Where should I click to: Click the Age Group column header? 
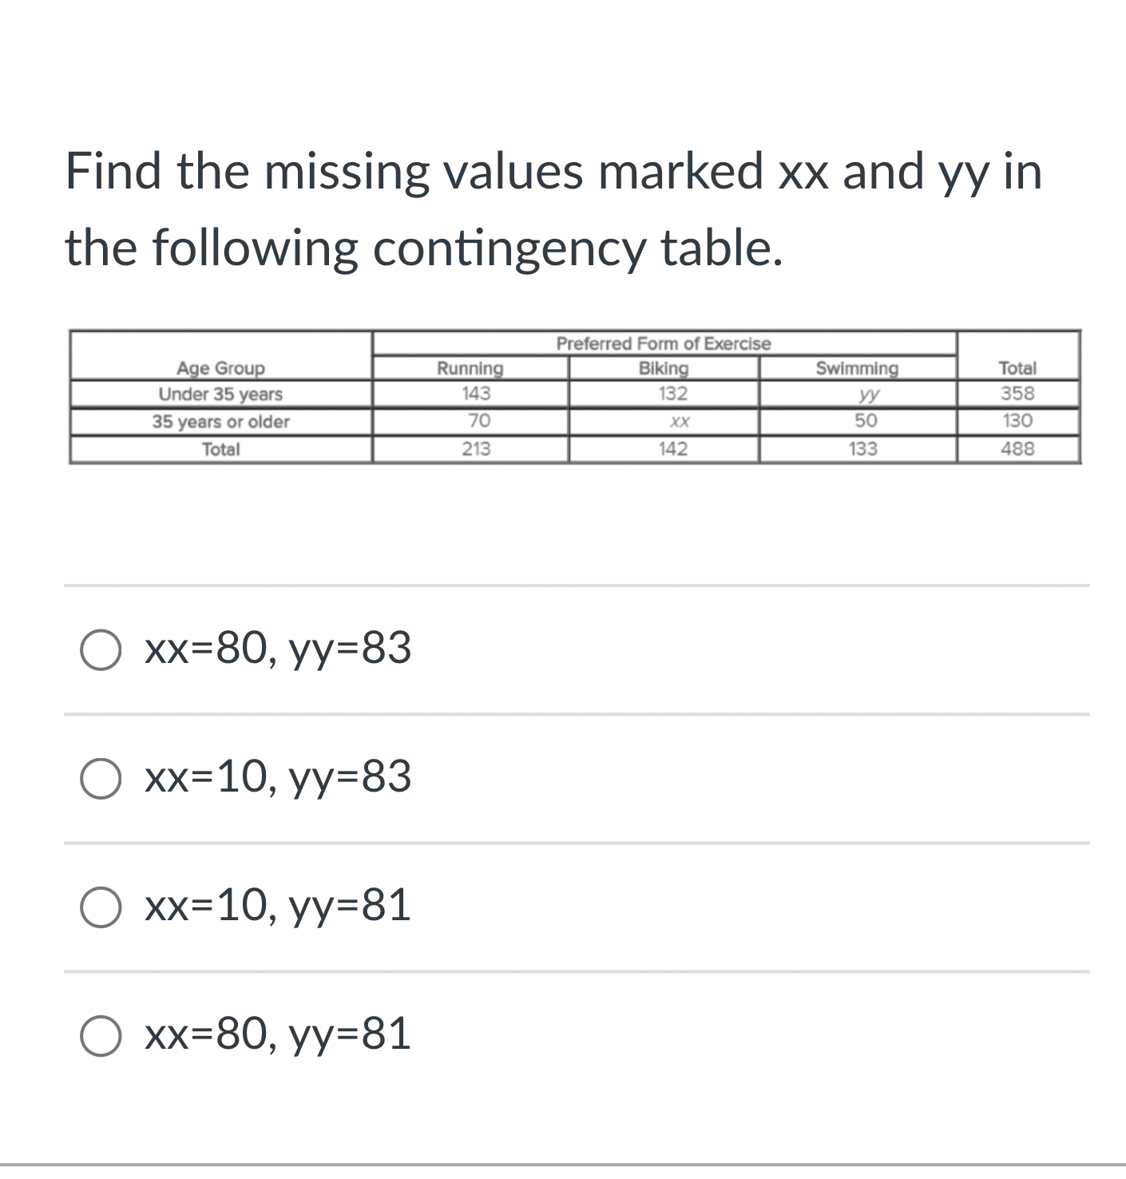(x=220, y=368)
